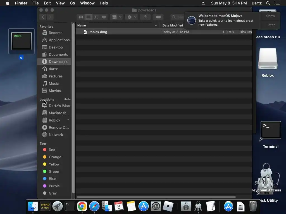Click the Finder window horizontal scrollbar
The image size is (286, 214).
click(156, 197)
